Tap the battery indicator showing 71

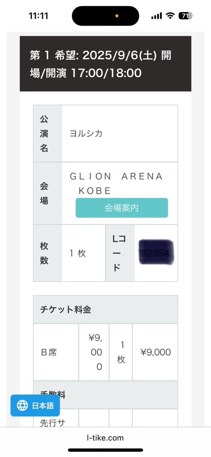click(x=185, y=16)
